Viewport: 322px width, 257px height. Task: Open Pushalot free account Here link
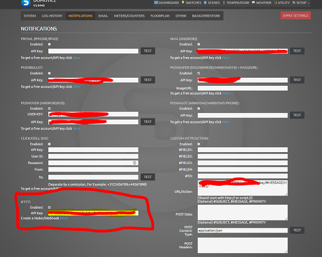[x=226, y=122]
